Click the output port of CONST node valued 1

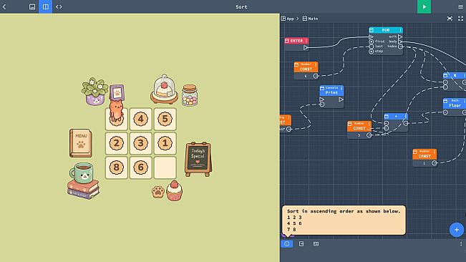coord(435,162)
